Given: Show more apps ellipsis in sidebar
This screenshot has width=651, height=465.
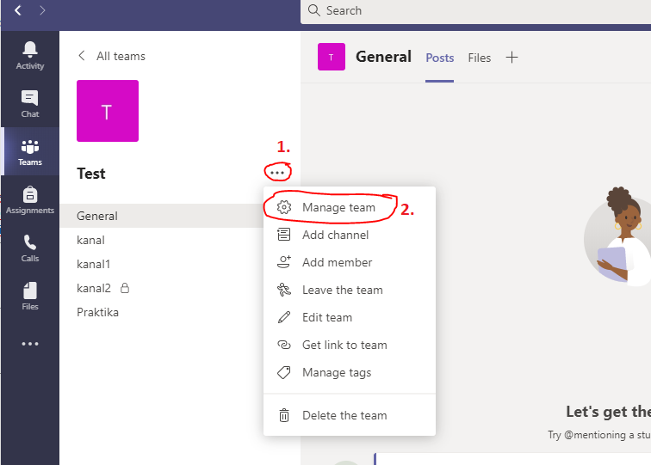Looking at the screenshot, I should [30, 344].
